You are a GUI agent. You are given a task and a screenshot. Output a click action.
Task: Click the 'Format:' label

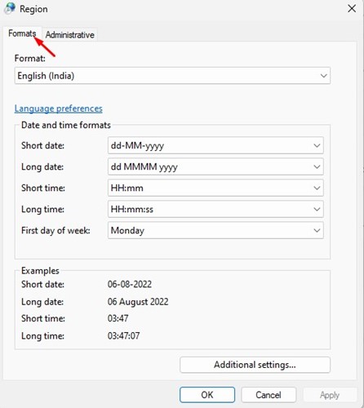pyautogui.click(x=30, y=58)
